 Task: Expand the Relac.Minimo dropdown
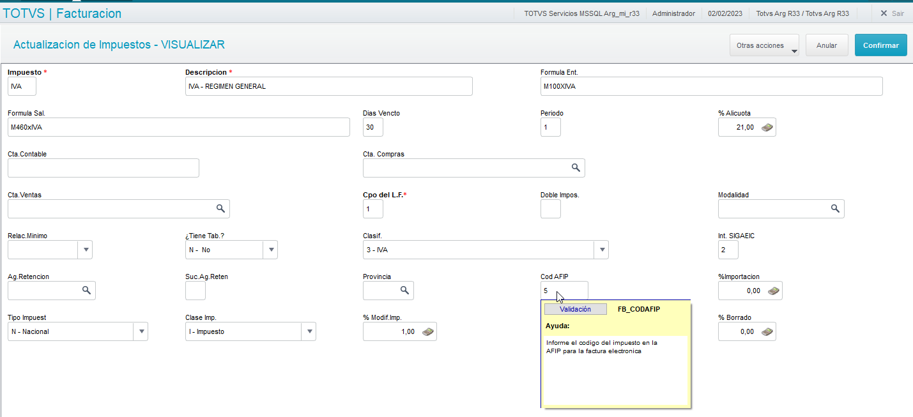(x=85, y=250)
